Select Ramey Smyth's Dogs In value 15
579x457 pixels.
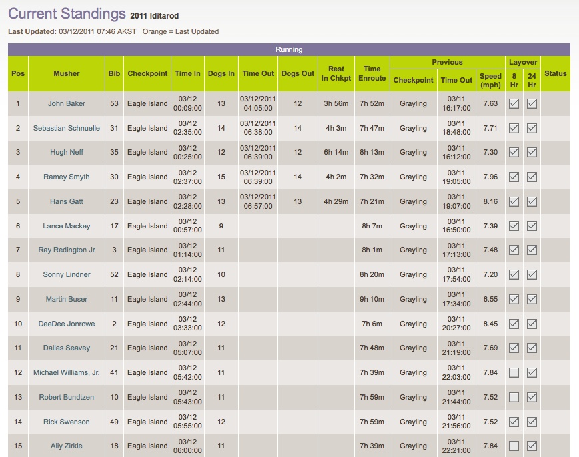[x=221, y=177]
